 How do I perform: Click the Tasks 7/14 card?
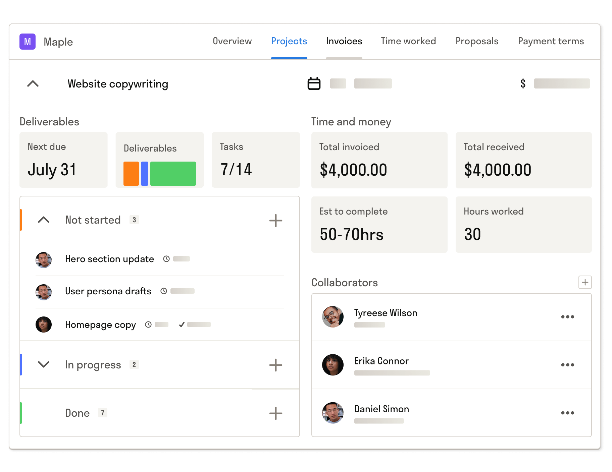256,160
